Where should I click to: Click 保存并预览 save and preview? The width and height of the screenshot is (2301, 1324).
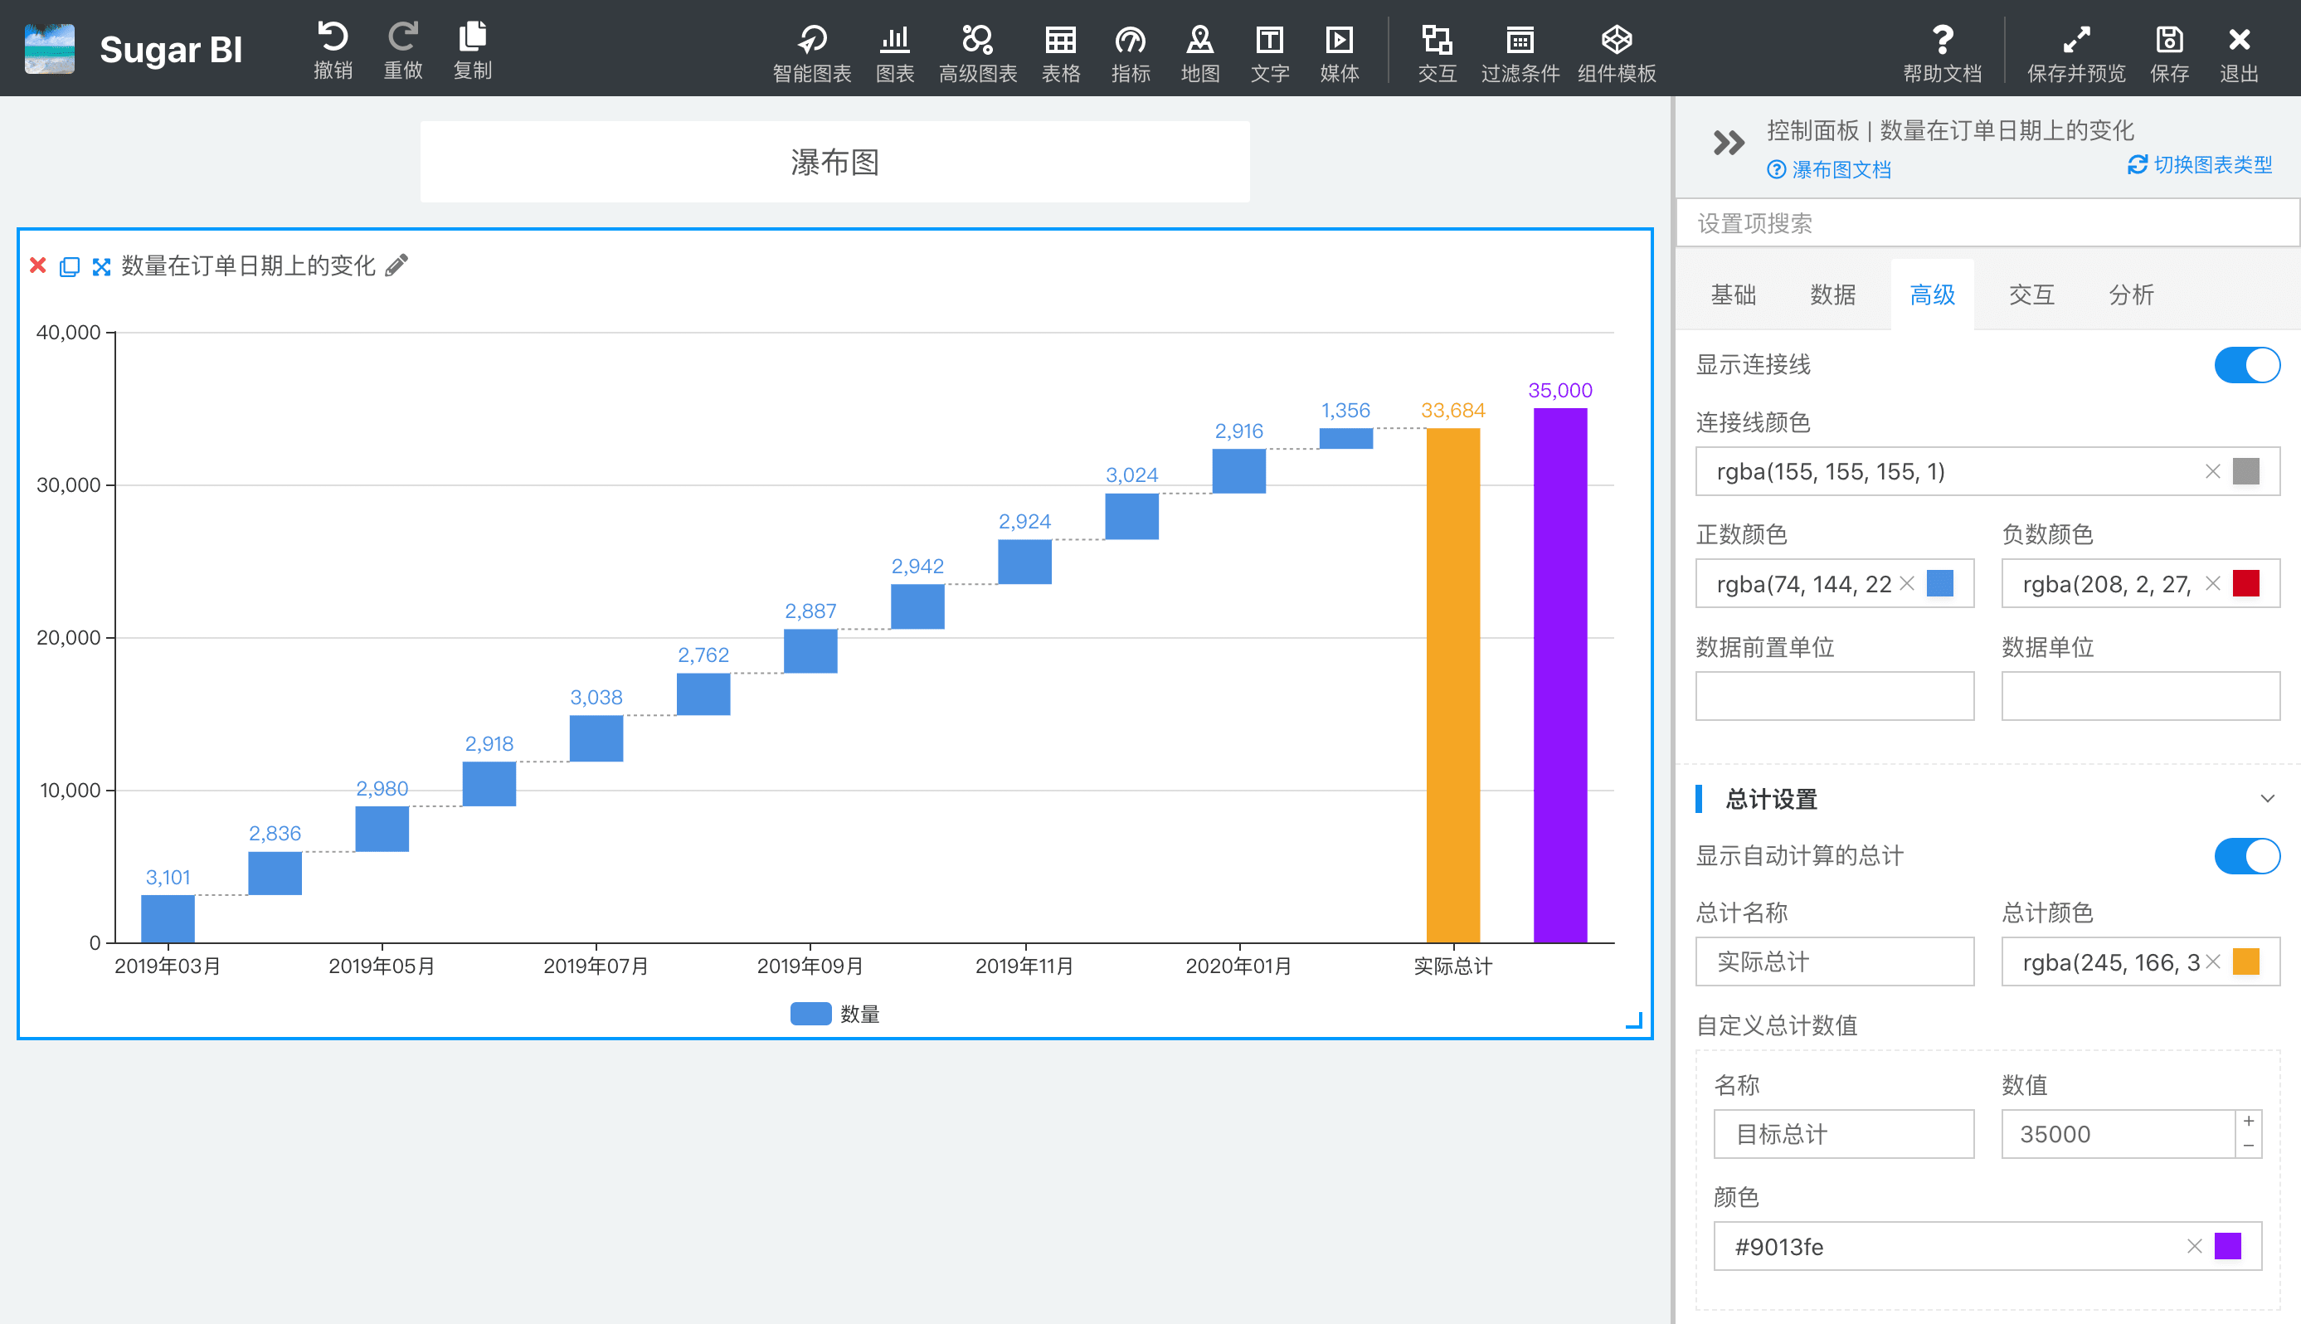(x=2076, y=53)
